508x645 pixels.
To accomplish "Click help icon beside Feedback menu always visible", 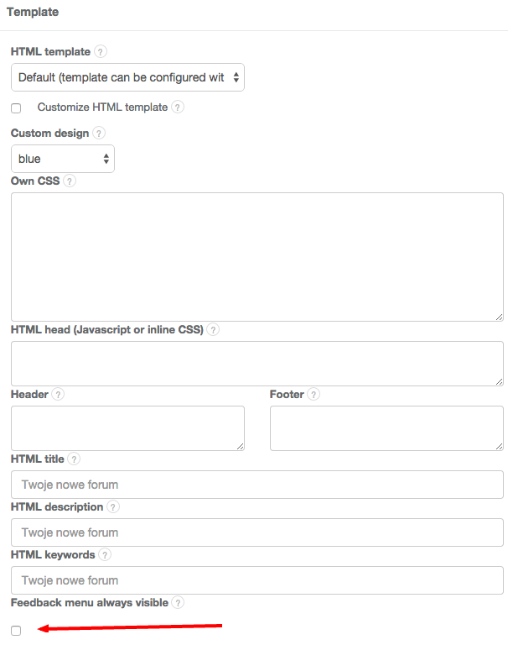I will tap(178, 602).
